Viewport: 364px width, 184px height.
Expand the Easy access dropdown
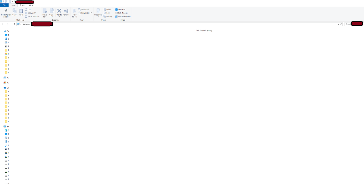point(85,13)
